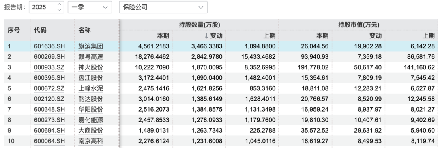This screenshot has width=438, height=148.
Task: Open stock name 盘江股份
Action: 90,78
